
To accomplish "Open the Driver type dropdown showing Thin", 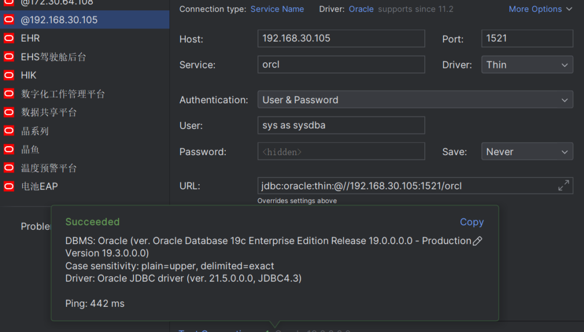I will 526,65.
